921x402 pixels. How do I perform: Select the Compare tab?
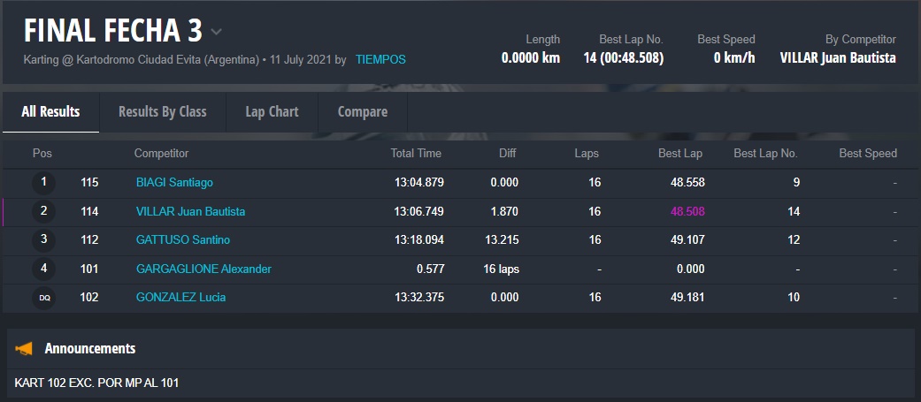coord(363,111)
